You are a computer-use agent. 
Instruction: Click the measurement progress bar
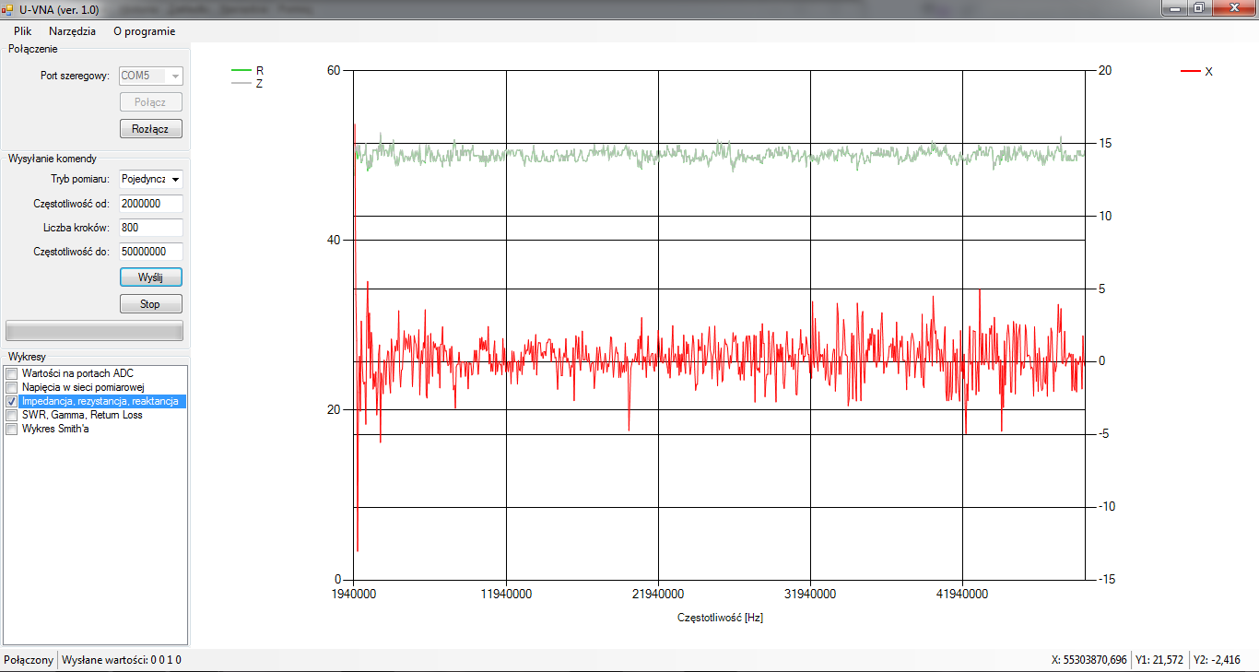[x=94, y=330]
